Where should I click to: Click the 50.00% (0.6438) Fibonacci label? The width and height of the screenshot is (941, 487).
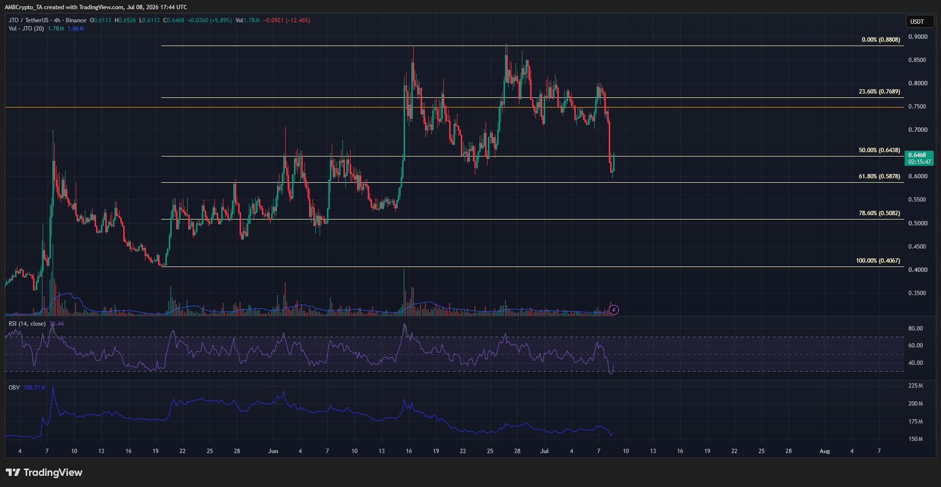coord(879,150)
